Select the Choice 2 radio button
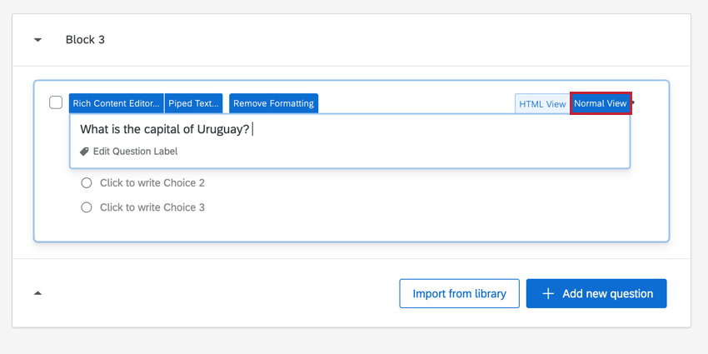708x354 pixels. click(x=87, y=182)
